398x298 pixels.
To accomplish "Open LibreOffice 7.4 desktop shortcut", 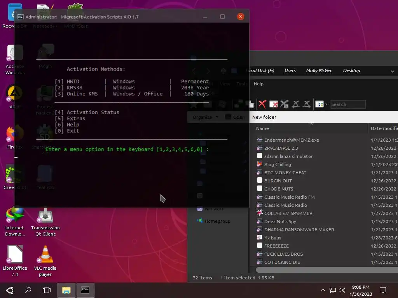I will (15, 261).
